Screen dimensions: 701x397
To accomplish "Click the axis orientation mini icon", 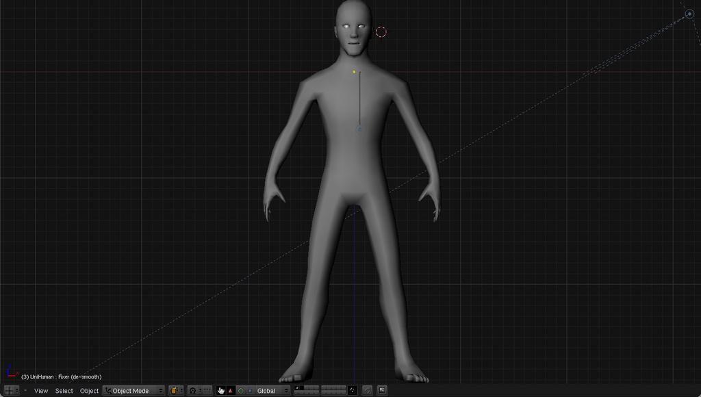I will click(x=12, y=372).
